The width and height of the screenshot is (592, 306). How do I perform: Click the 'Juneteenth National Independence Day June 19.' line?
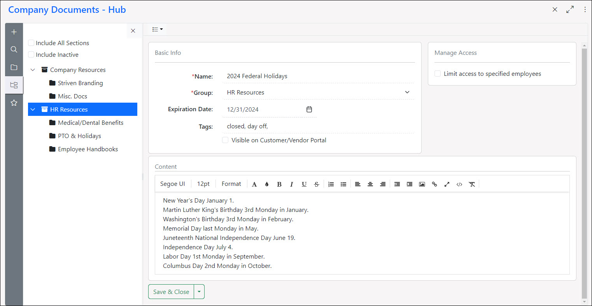tap(229, 238)
